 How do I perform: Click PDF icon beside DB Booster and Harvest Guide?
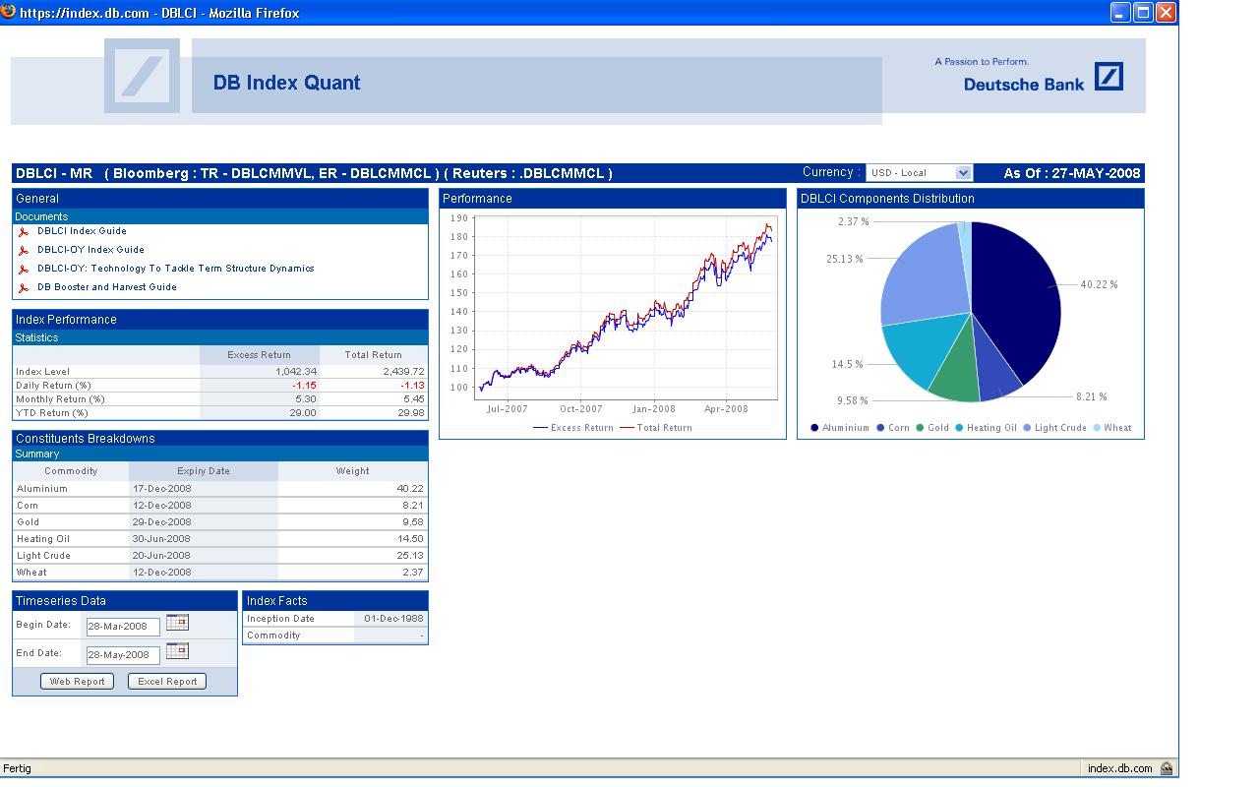(23, 288)
